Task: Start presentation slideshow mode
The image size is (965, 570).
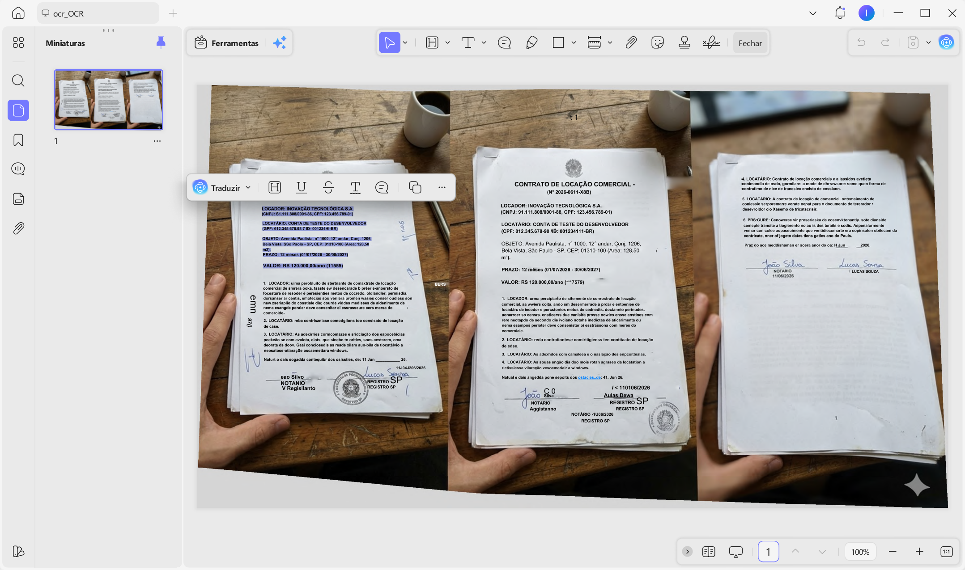Action: 736,552
